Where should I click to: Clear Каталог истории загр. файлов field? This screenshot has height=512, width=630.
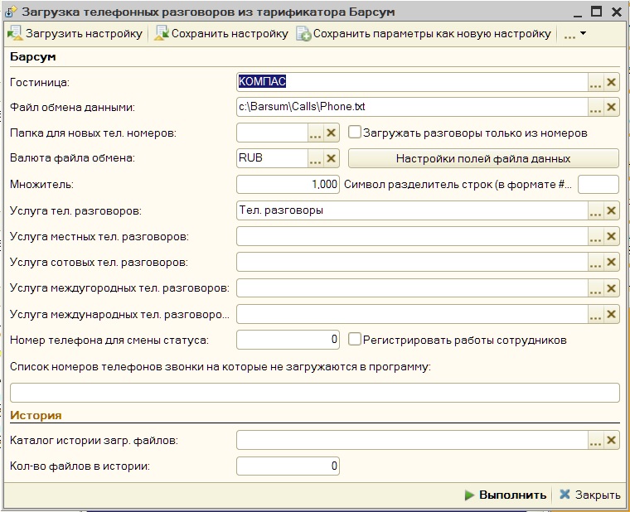(611, 440)
